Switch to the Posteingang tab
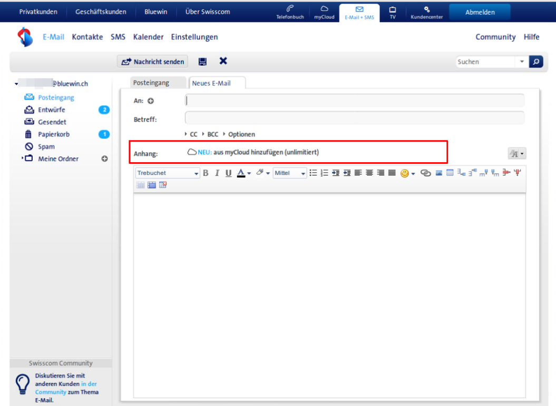 pyautogui.click(x=151, y=83)
